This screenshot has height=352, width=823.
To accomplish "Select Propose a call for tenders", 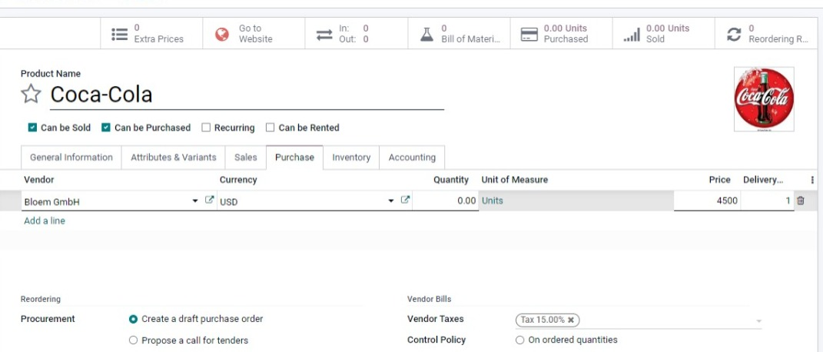I will click(x=133, y=340).
